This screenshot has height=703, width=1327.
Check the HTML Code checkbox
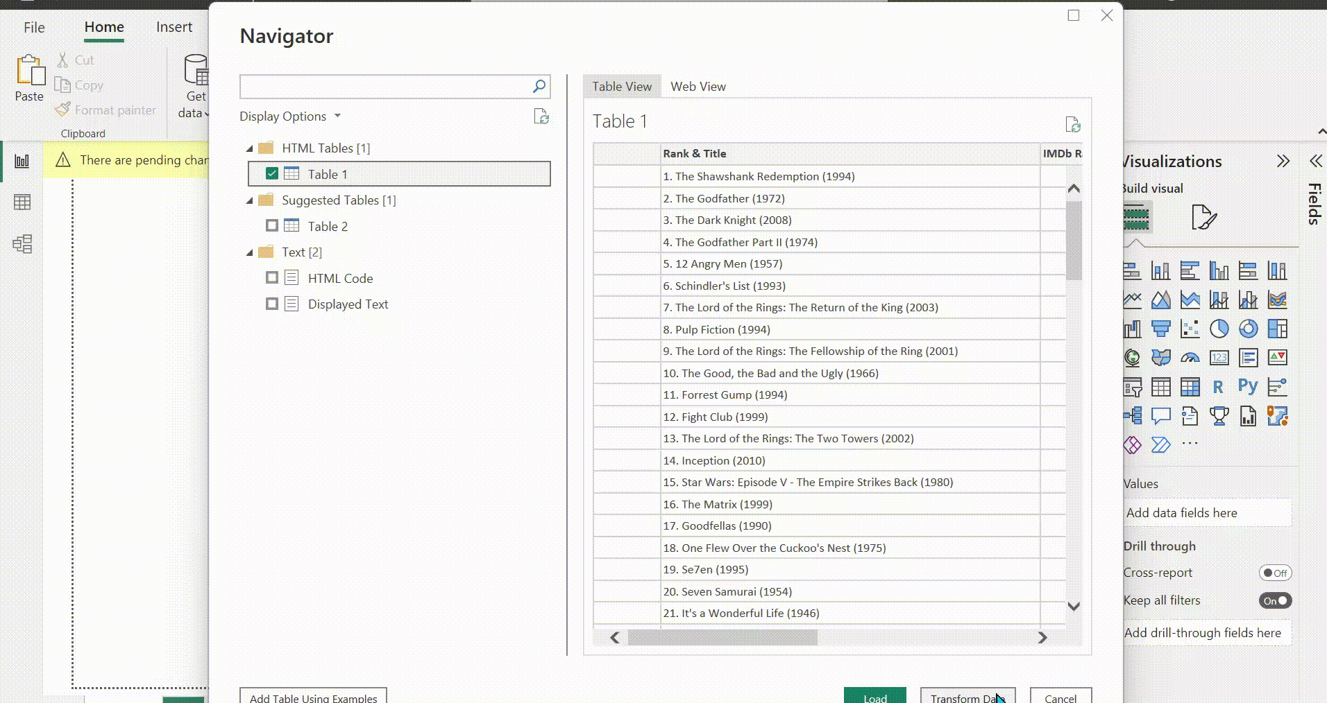(272, 278)
